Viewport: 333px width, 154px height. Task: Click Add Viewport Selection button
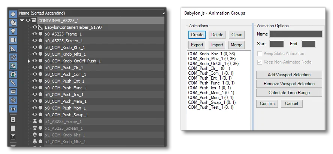click(x=289, y=75)
